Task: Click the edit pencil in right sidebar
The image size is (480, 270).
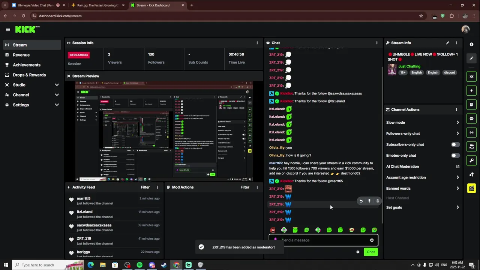Action: tap(471, 58)
